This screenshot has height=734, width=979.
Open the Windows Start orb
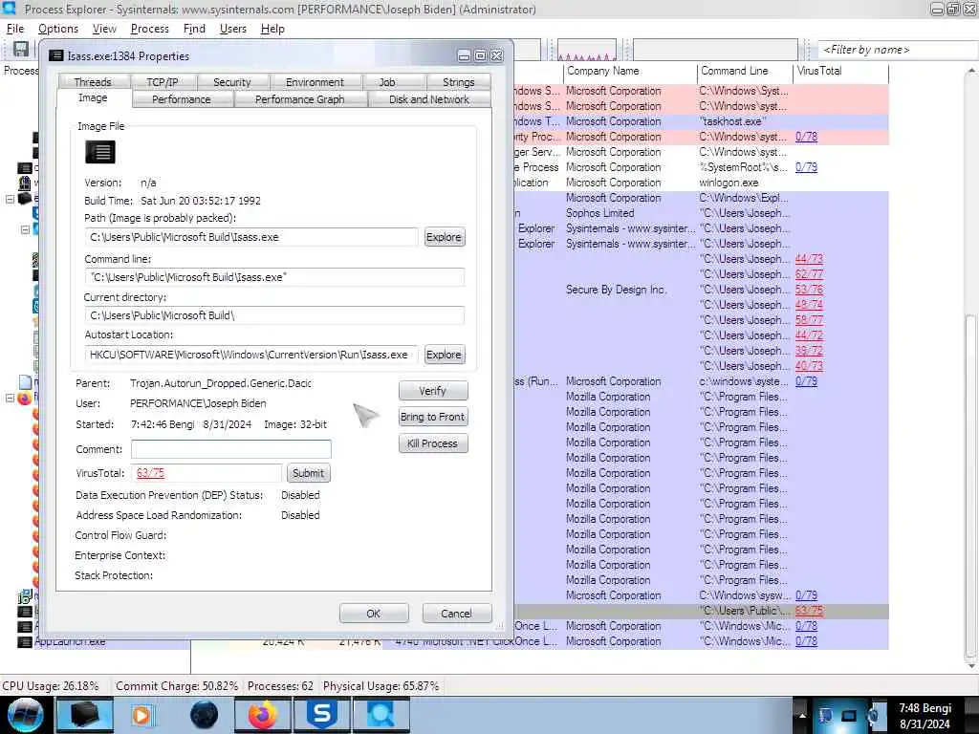click(x=26, y=715)
